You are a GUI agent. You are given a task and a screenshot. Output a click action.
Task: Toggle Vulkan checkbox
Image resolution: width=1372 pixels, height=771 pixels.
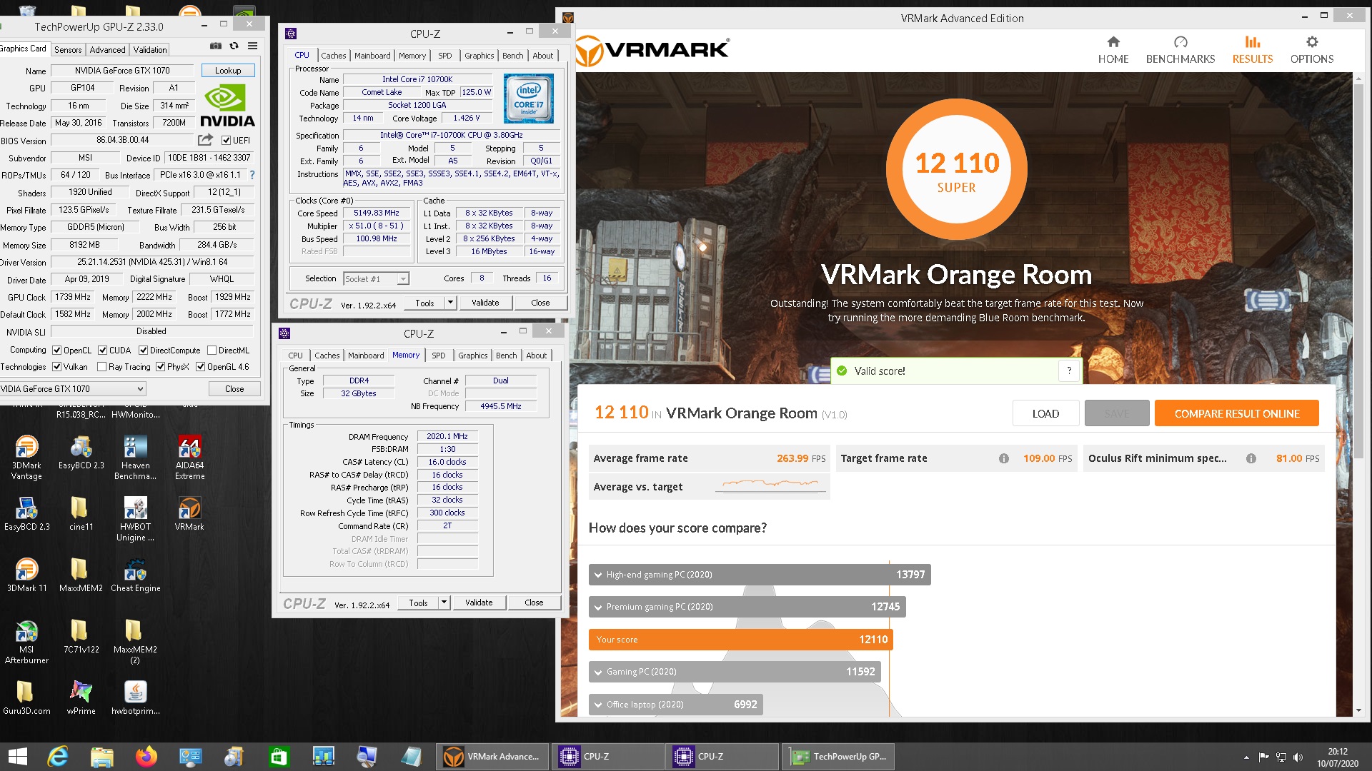[57, 367]
